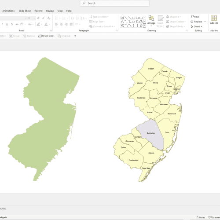220x220 pixels.
Task: Click in the Search box
Action: point(115,3)
